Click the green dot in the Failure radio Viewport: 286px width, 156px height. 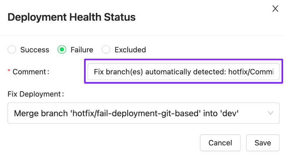point(62,50)
